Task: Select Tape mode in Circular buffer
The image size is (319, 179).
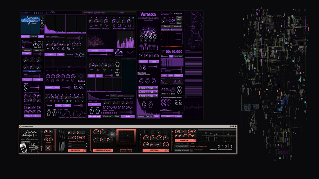Action: (x=179, y=17)
